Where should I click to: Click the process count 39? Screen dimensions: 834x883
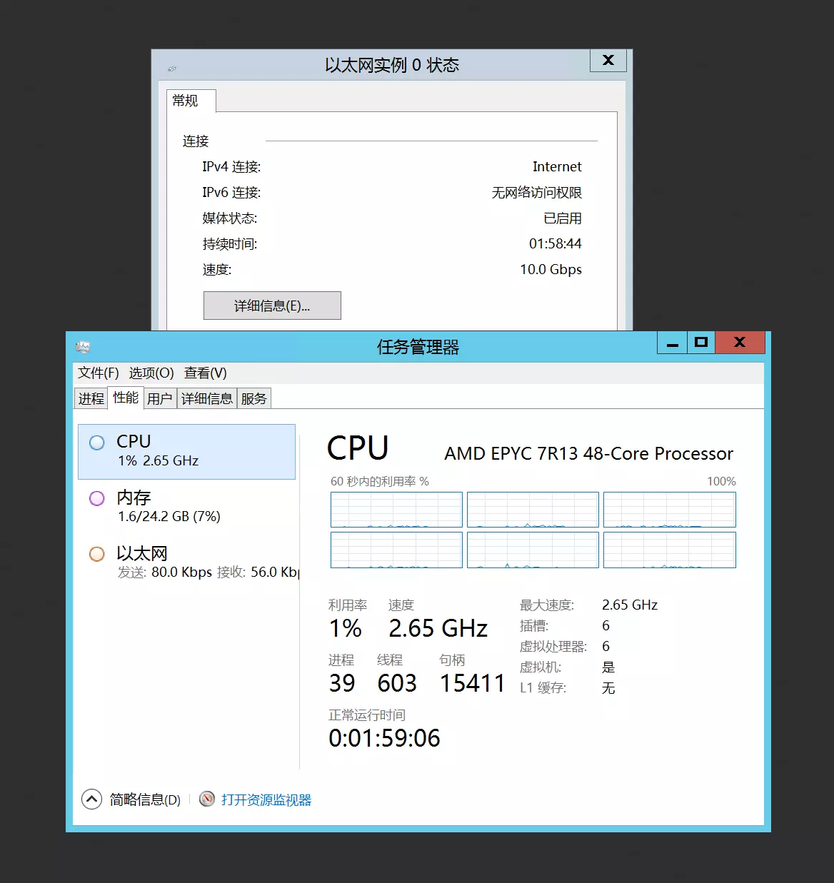342,683
